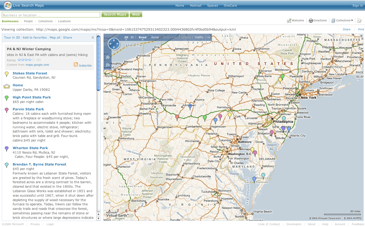Select the pink pushpin near Bridgeton
The image size is (365, 227).
pos(272,133)
